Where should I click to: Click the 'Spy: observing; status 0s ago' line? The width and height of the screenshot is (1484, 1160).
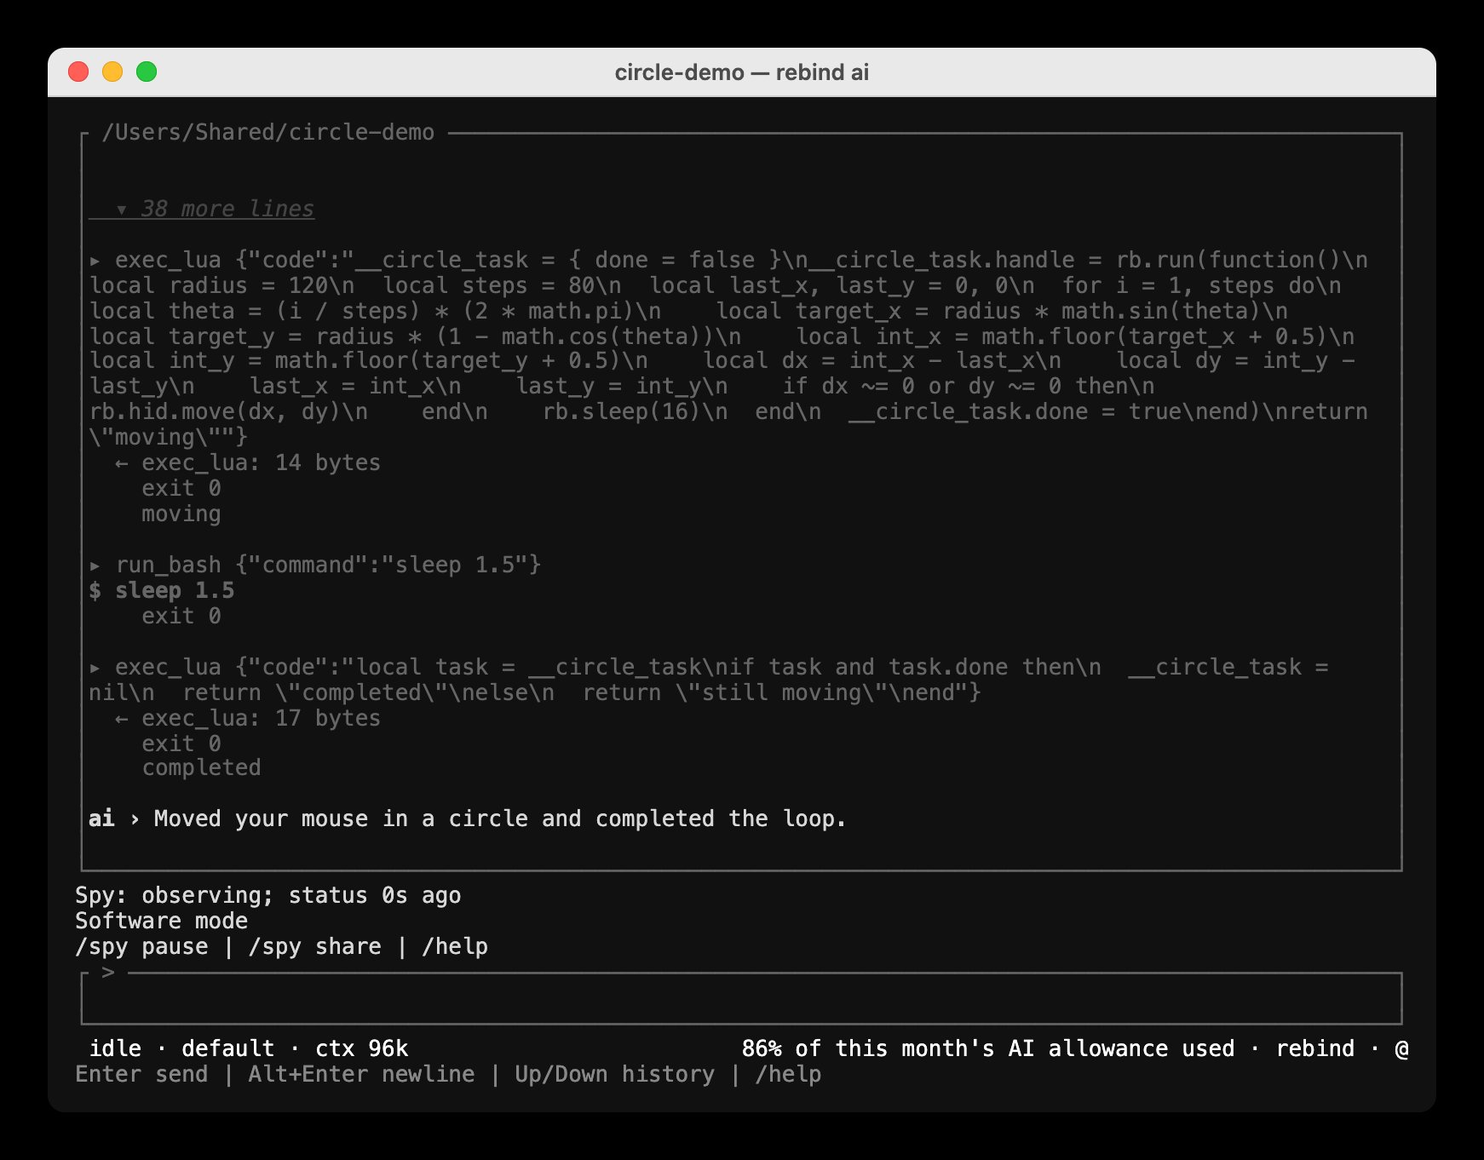coord(268,895)
